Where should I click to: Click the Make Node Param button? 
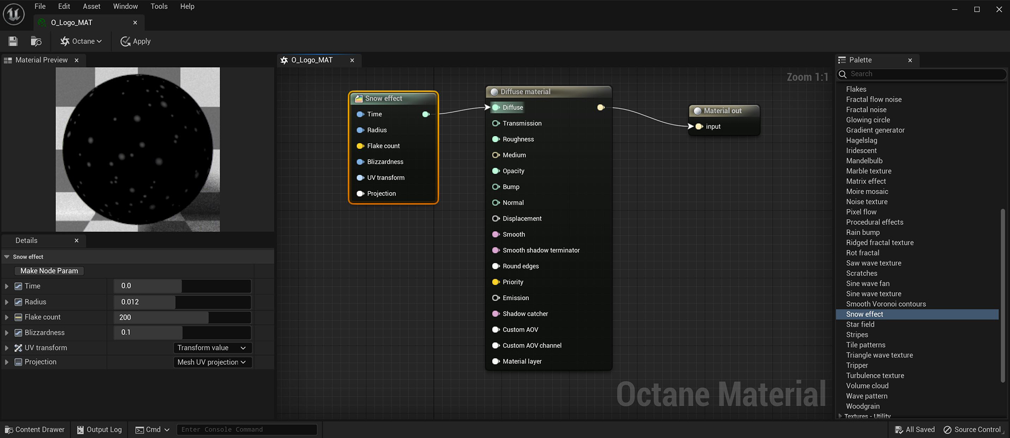[49, 271]
